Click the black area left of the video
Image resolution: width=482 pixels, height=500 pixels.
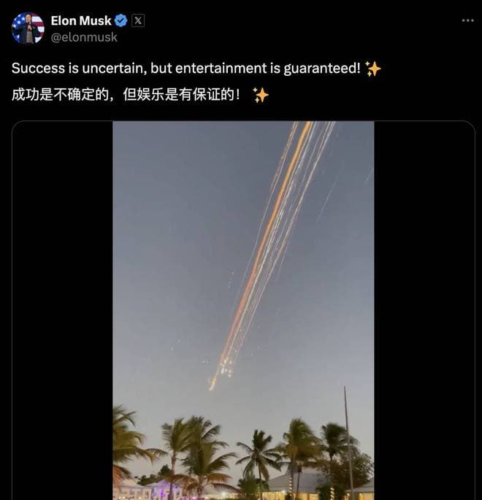[x=63, y=310]
